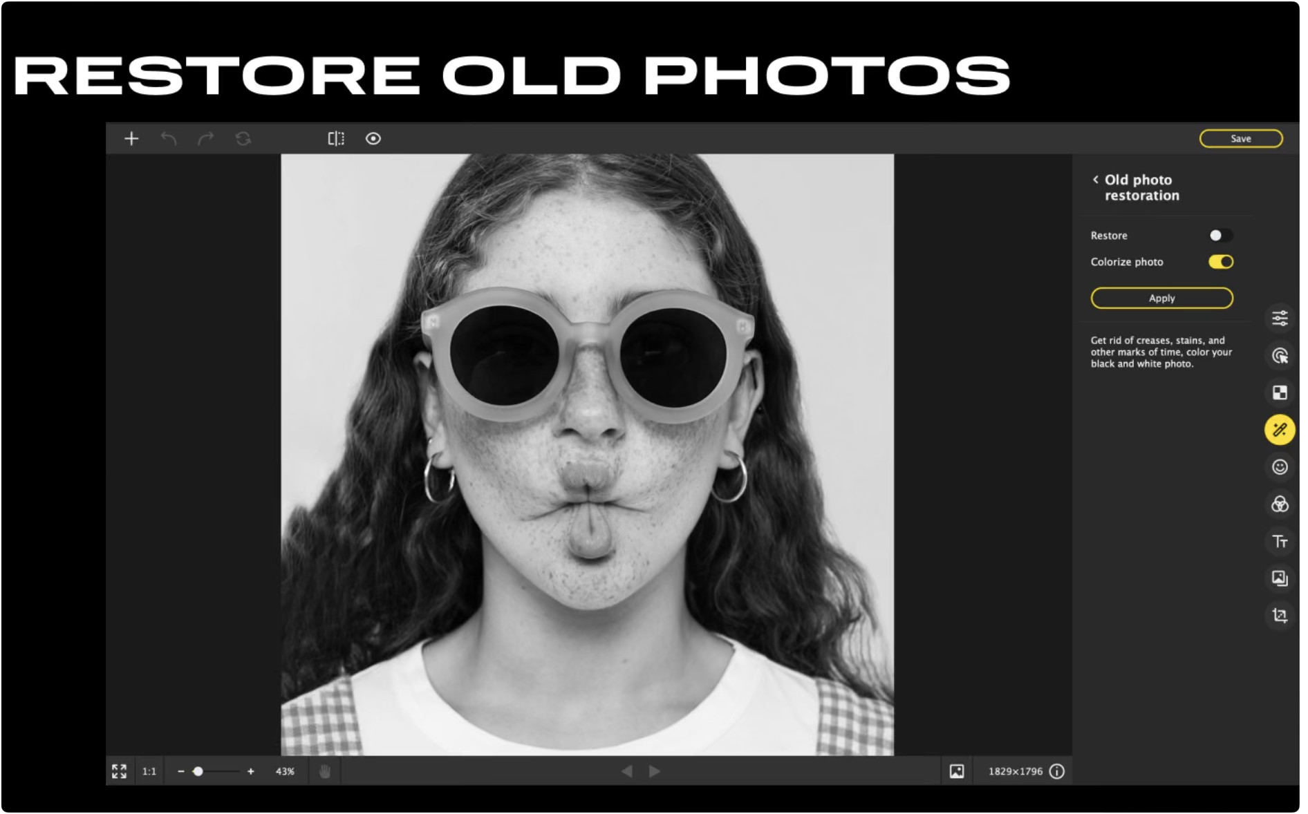
Task: Toggle the split before/after comparison view
Action: (x=336, y=139)
